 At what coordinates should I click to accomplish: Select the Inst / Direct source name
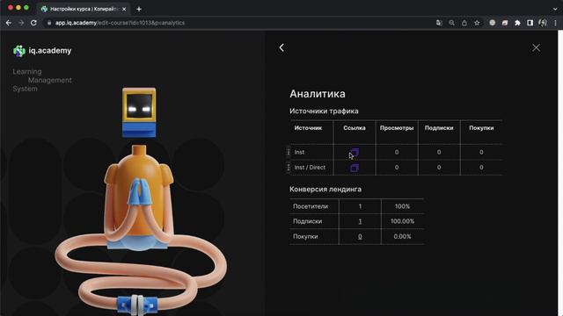[x=310, y=168]
